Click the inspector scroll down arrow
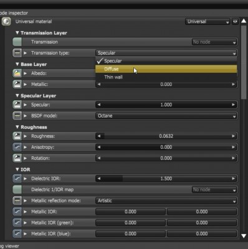Screen dimensions: 248x249 244,236
